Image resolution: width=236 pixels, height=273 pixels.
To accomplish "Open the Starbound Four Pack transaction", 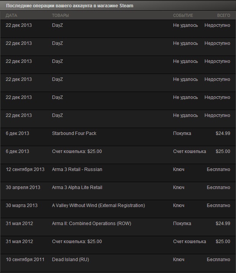I will click(118, 137).
